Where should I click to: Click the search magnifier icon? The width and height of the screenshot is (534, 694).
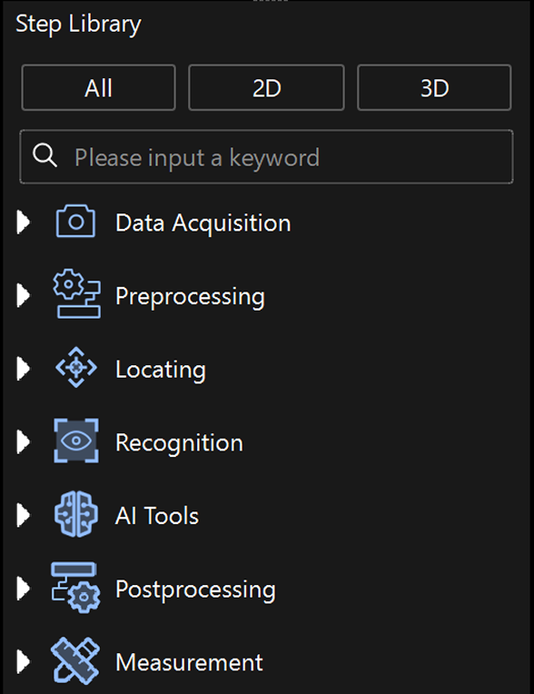pyautogui.click(x=44, y=155)
